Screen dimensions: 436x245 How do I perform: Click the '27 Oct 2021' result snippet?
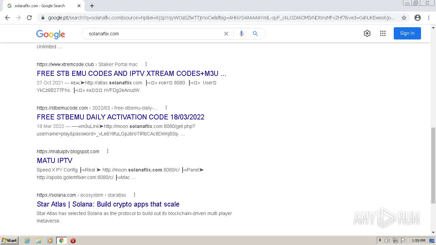click(126, 86)
